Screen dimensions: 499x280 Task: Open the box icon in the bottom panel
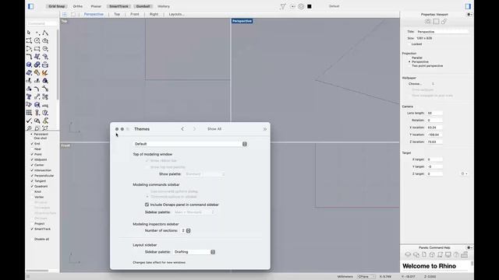coord(432,254)
